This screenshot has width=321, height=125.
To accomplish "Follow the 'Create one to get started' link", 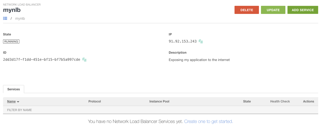I will pyautogui.click(x=209, y=121).
